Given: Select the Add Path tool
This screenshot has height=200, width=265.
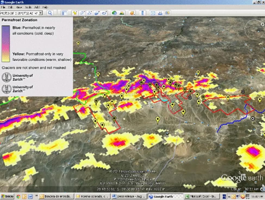Looking at the screenshot, I should (90, 13).
